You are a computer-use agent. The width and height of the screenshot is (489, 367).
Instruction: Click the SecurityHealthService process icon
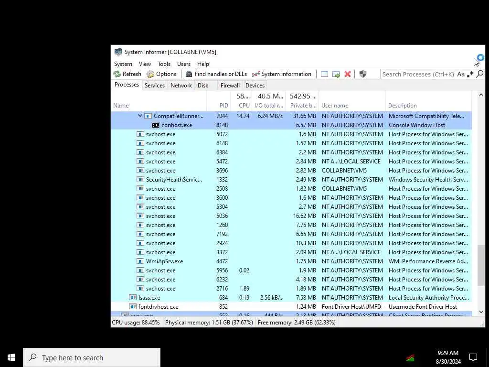[x=140, y=180]
